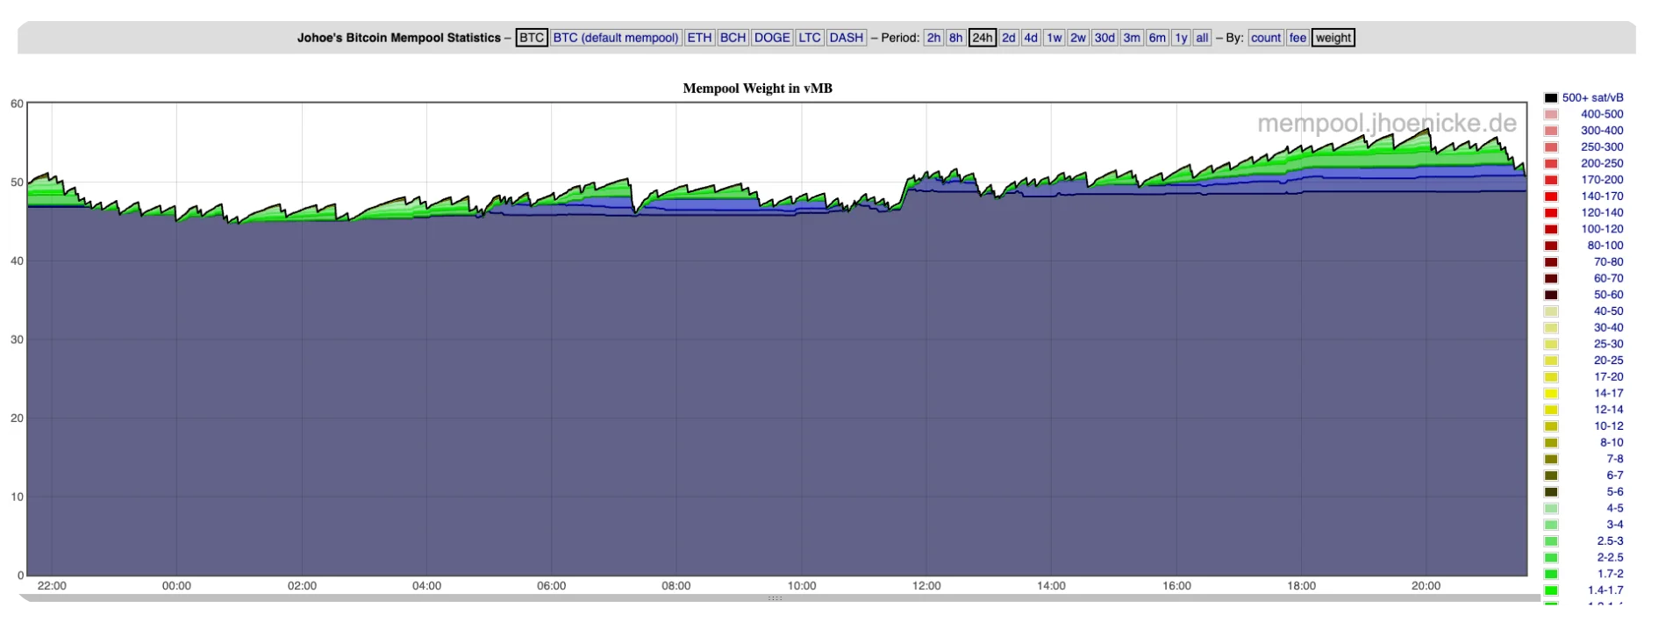
Task: Choose the 'all' time period
Action: click(1202, 38)
